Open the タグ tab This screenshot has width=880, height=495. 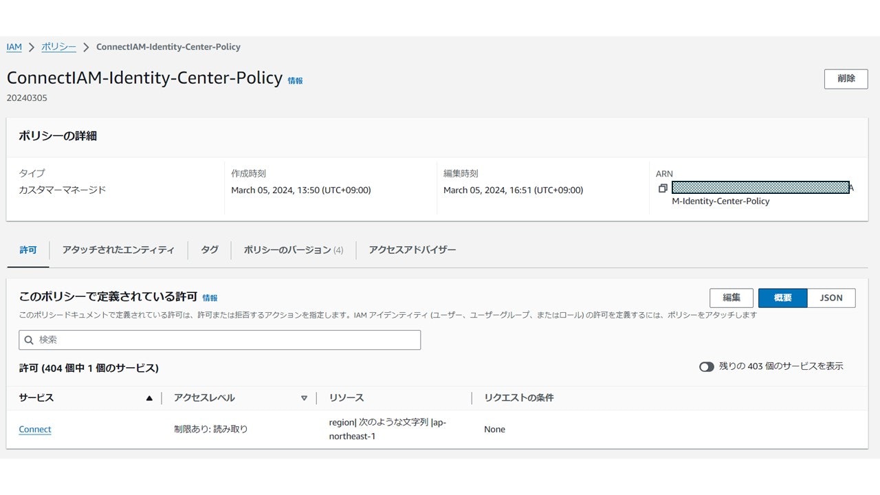pos(210,250)
